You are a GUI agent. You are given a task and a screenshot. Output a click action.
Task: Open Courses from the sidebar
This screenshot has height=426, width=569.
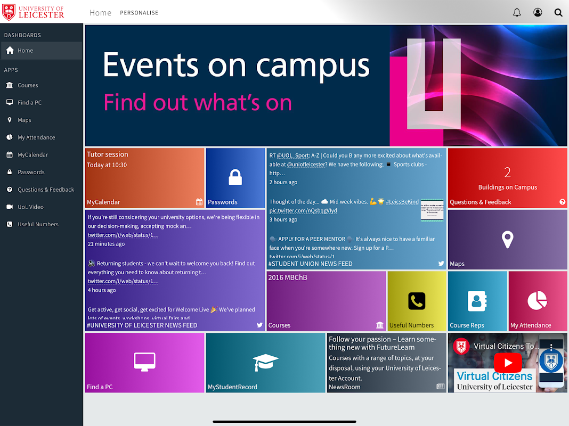tap(42, 85)
